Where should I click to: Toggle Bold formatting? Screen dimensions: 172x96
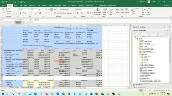20,13
